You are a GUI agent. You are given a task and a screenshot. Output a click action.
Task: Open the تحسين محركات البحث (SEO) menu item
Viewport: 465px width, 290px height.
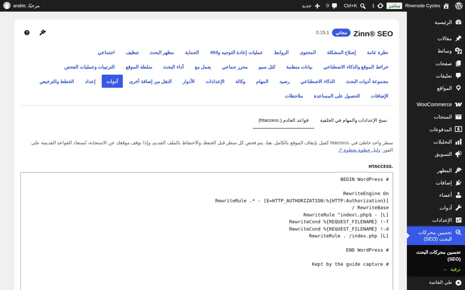pyautogui.click(x=436, y=236)
